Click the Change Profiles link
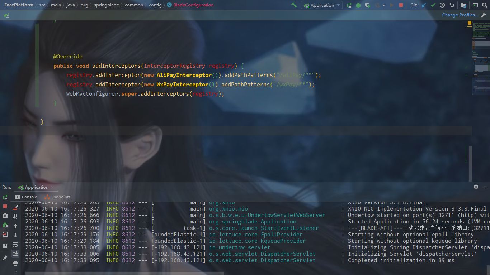 (460, 15)
